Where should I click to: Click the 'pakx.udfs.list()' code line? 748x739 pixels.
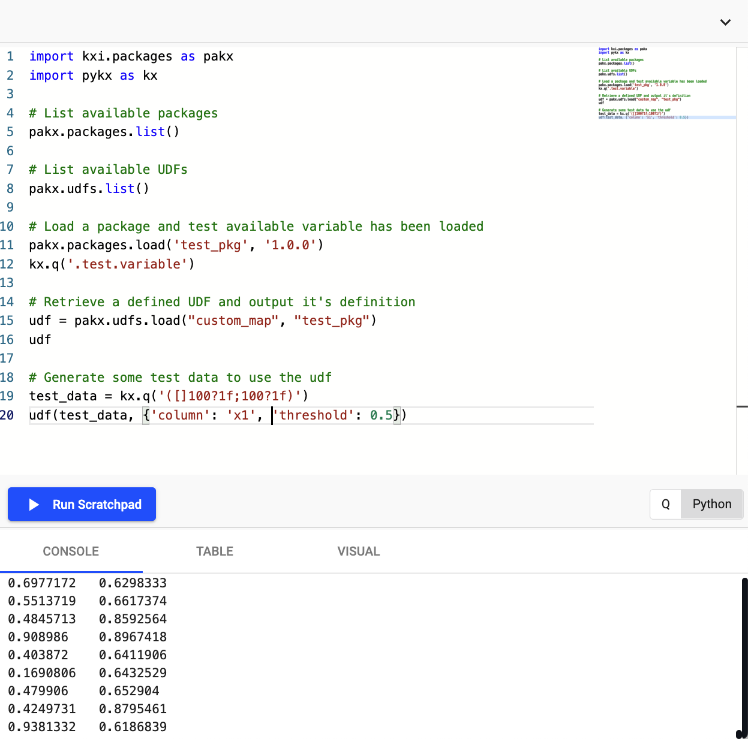89,189
